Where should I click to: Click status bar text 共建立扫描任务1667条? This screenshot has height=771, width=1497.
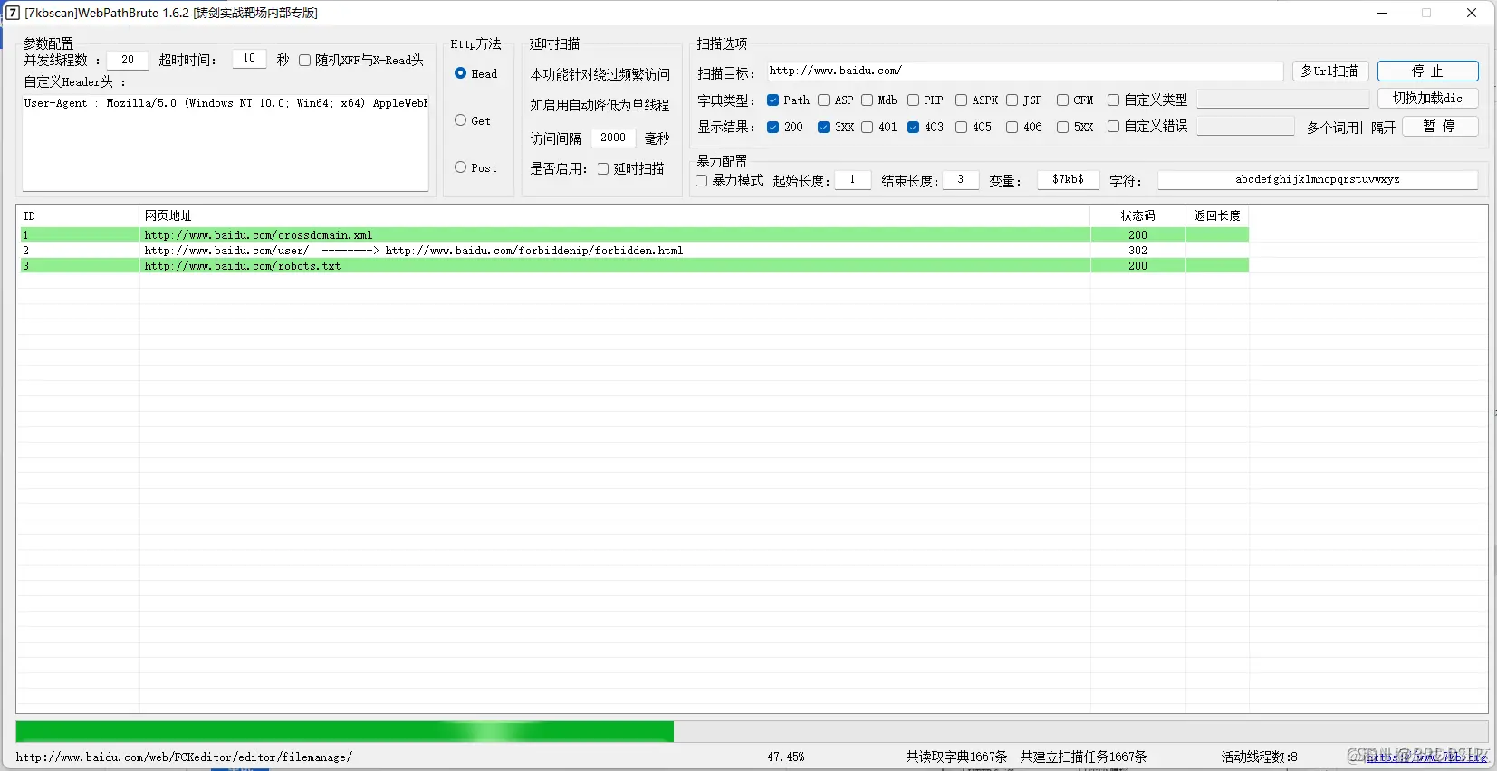1083,757
